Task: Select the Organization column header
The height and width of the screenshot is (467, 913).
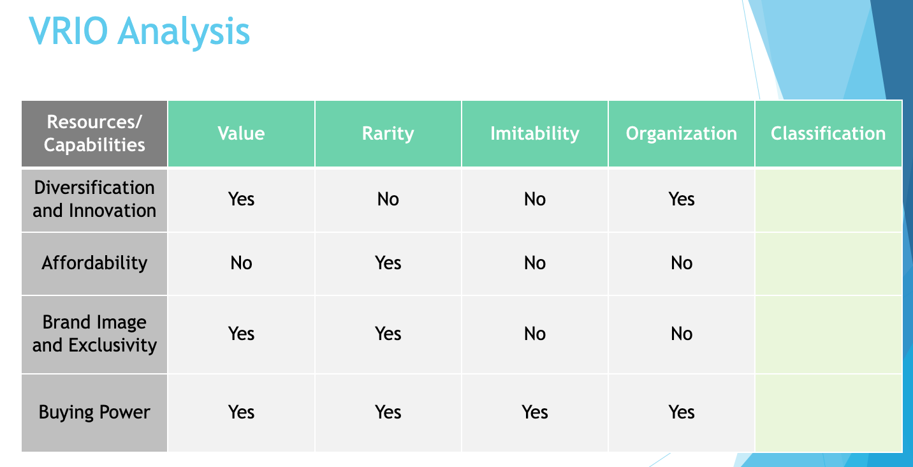Action: (x=682, y=133)
